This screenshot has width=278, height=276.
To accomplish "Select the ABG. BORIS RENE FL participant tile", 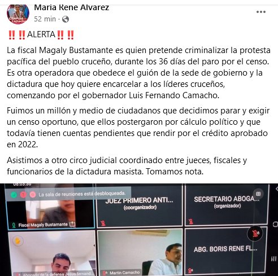I will pos(226,251).
